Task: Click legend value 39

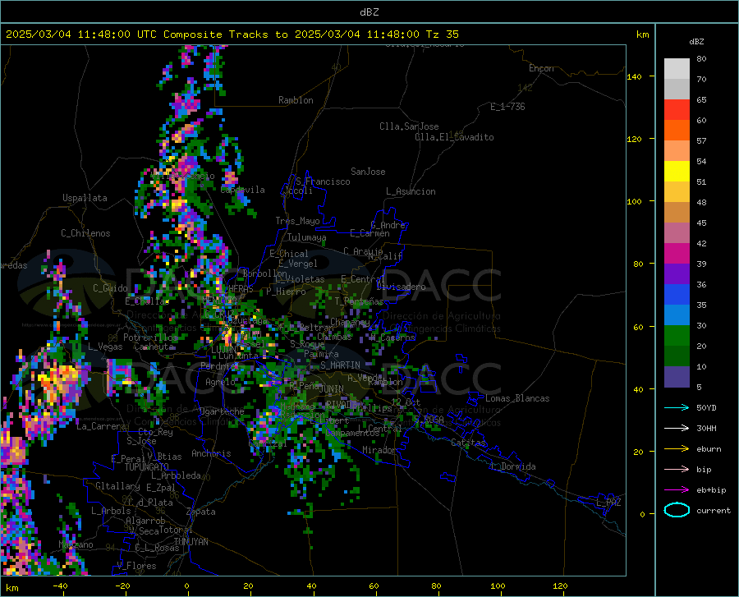Action: [x=701, y=264]
